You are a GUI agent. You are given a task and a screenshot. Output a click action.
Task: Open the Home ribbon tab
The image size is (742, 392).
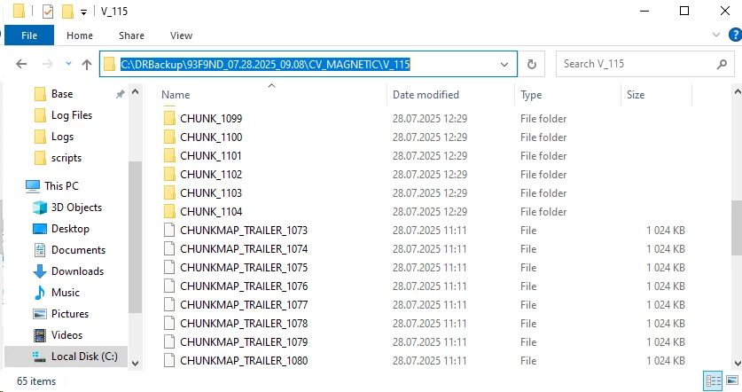[x=80, y=35]
